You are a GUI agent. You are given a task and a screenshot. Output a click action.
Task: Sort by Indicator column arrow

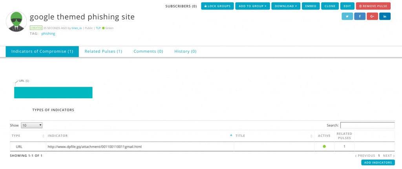[x=231, y=135]
